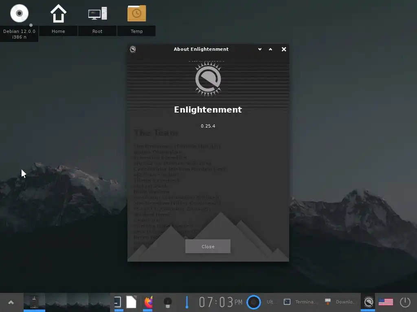The height and width of the screenshot is (312, 417).
Task: Open the blank document icon in taskbar
Action: pyautogui.click(x=131, y=302)
